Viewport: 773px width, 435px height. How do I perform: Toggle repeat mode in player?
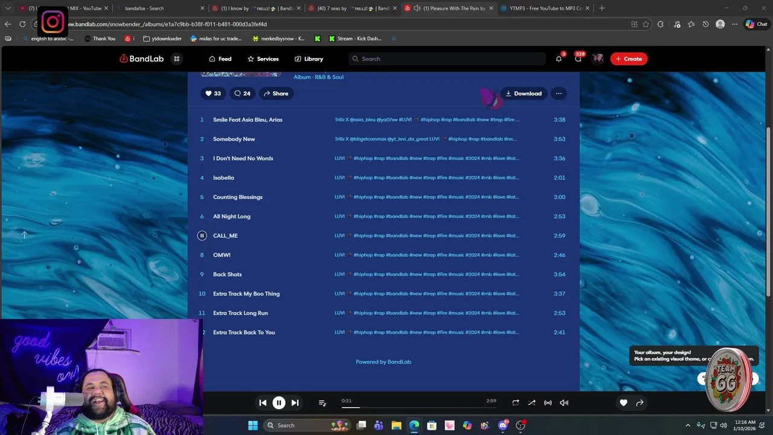[x=516, y=402]
